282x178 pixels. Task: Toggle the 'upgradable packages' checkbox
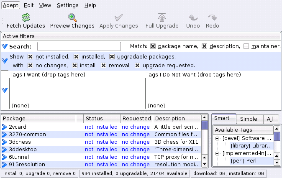[112, 57]
